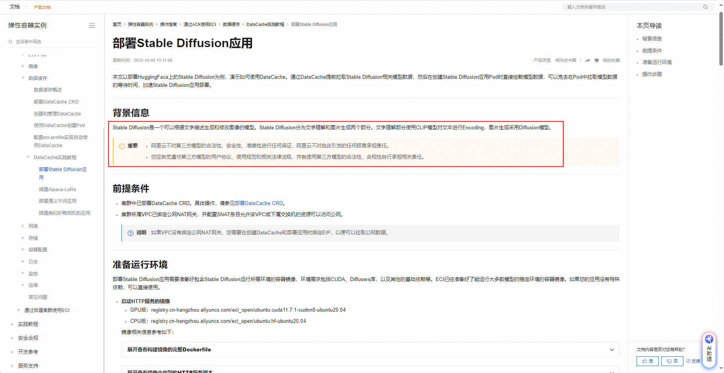Image resolution: width=724 pixels, height=373 pixels.
Task: Jump to 准备运行环境 in page guide
Action: point(657,62)
